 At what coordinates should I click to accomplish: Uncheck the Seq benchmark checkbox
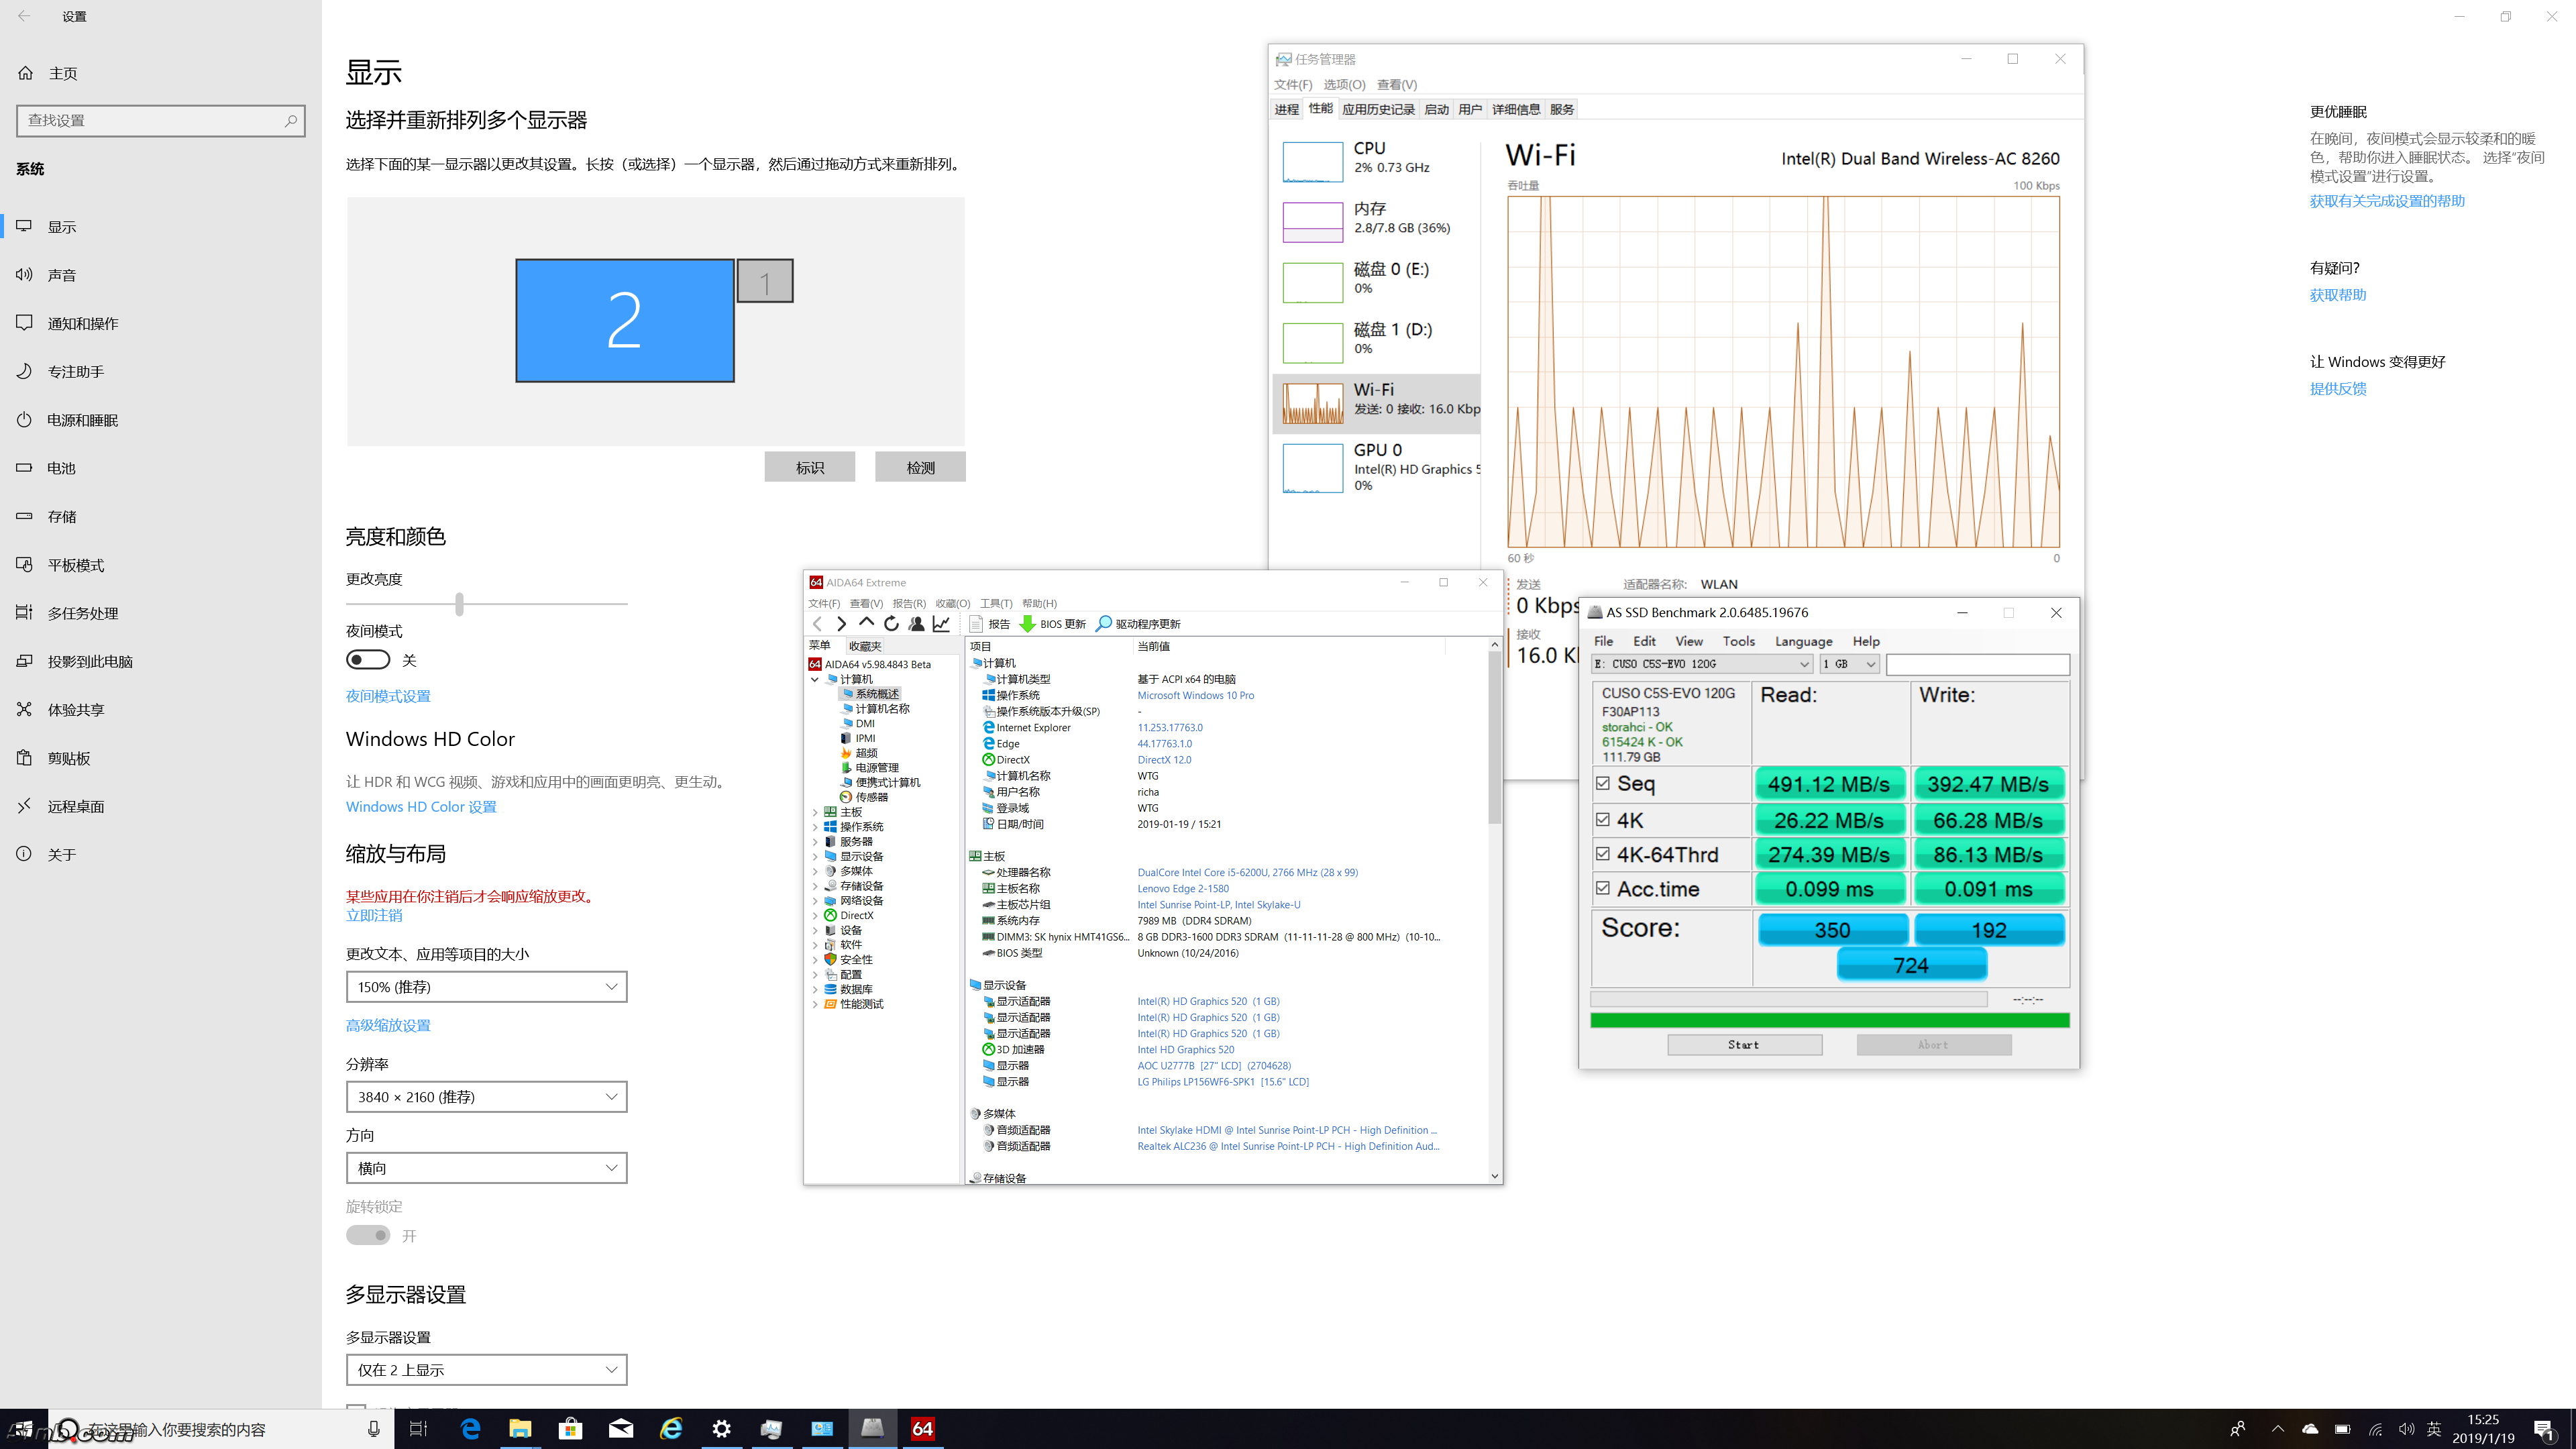[x=1603, y=783]
